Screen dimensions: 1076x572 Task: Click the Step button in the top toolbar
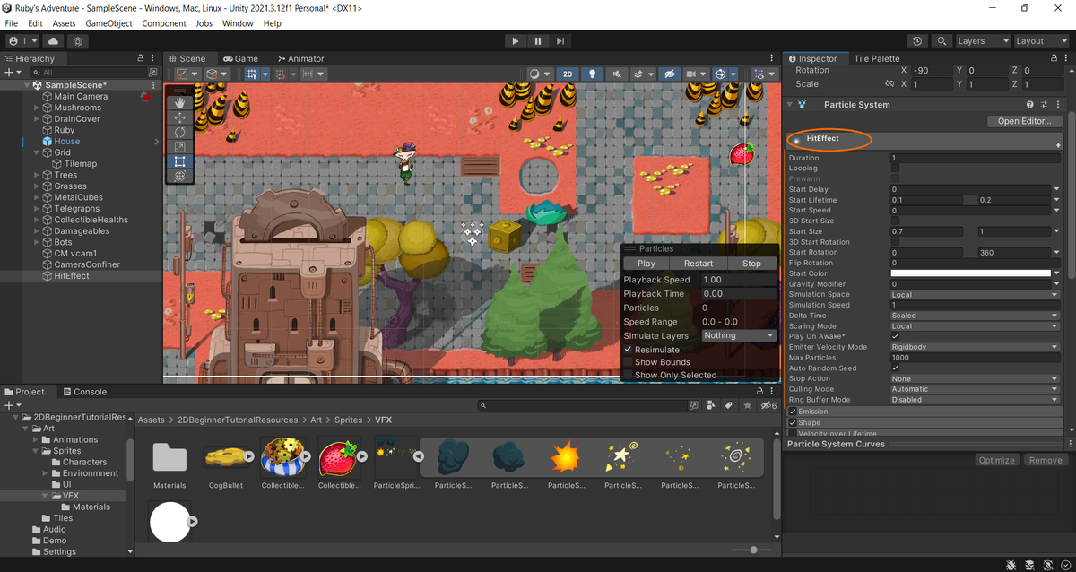[x=560, y=40]
